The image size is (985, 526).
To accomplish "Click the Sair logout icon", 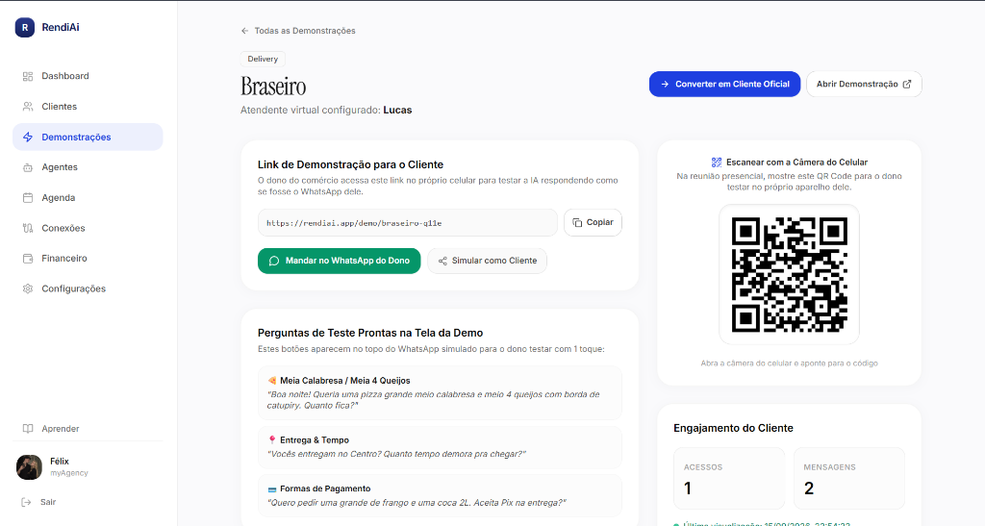I will coord(26,502).
